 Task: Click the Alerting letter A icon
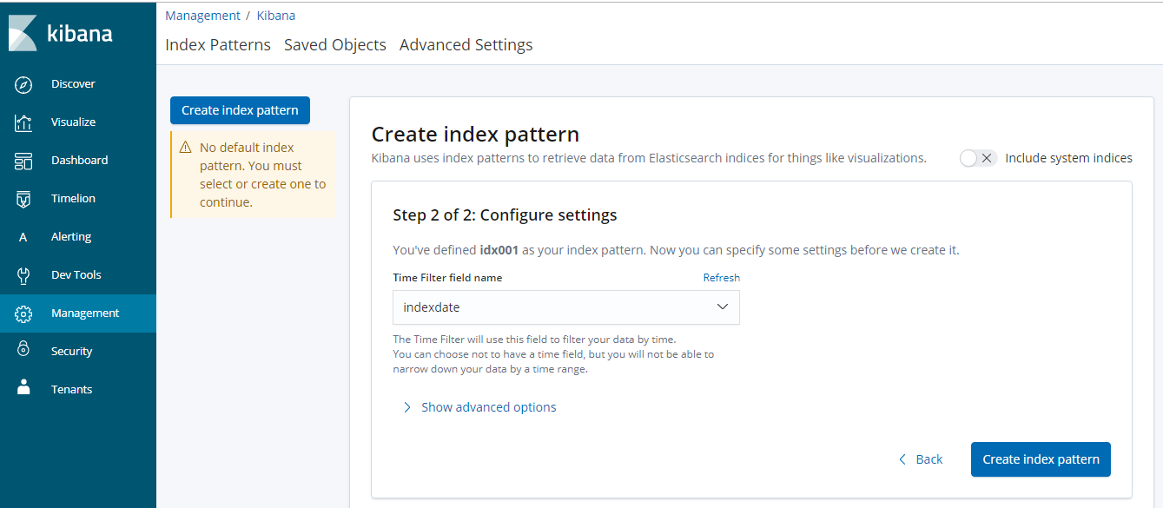click(x=23, y=237)
